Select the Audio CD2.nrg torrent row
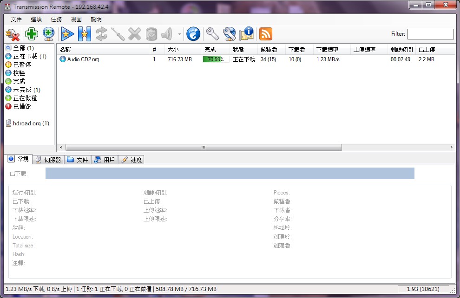460x298 pixels. [x=256, y=59]
